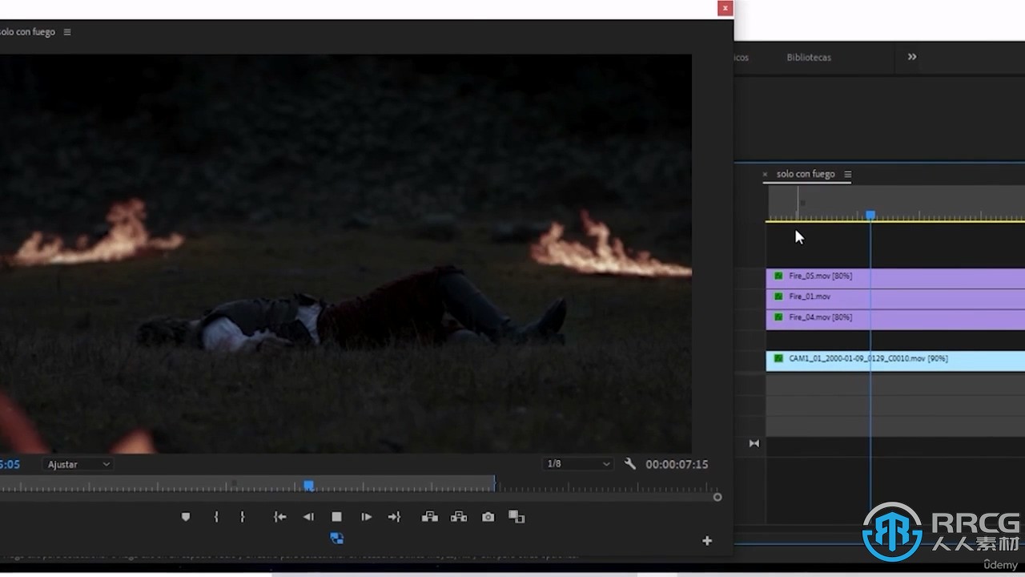1025x577 pixels.
Task: Open the Ajustar zoom level dropdown
Action: [78, 464]
